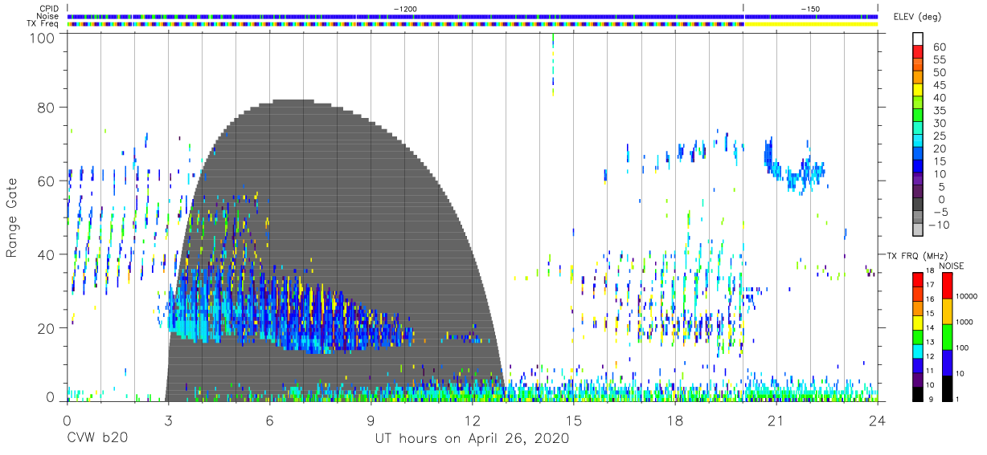Click the red 17-18 MHz TX FRQ swatch
The image size is (987, 455).
pos(918,278)
